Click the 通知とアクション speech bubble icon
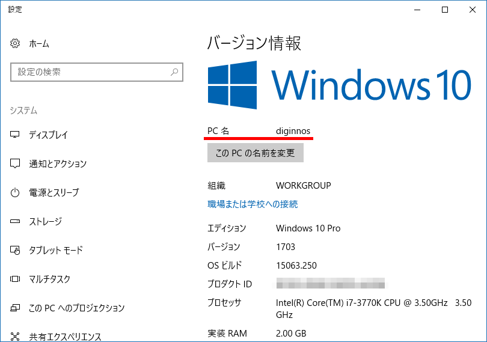The width and height of the screenshot is (487, 342). point(15,163)
